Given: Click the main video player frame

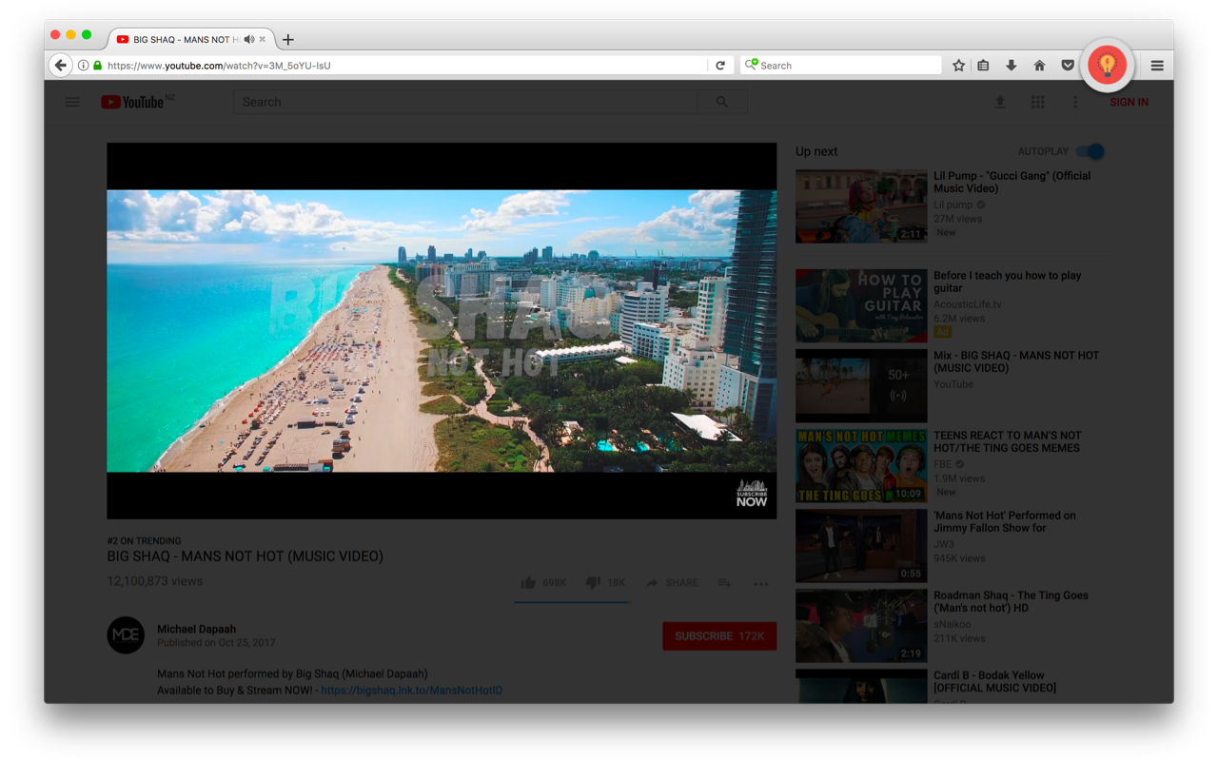Looking at the screenshot, I should point(442,331).
